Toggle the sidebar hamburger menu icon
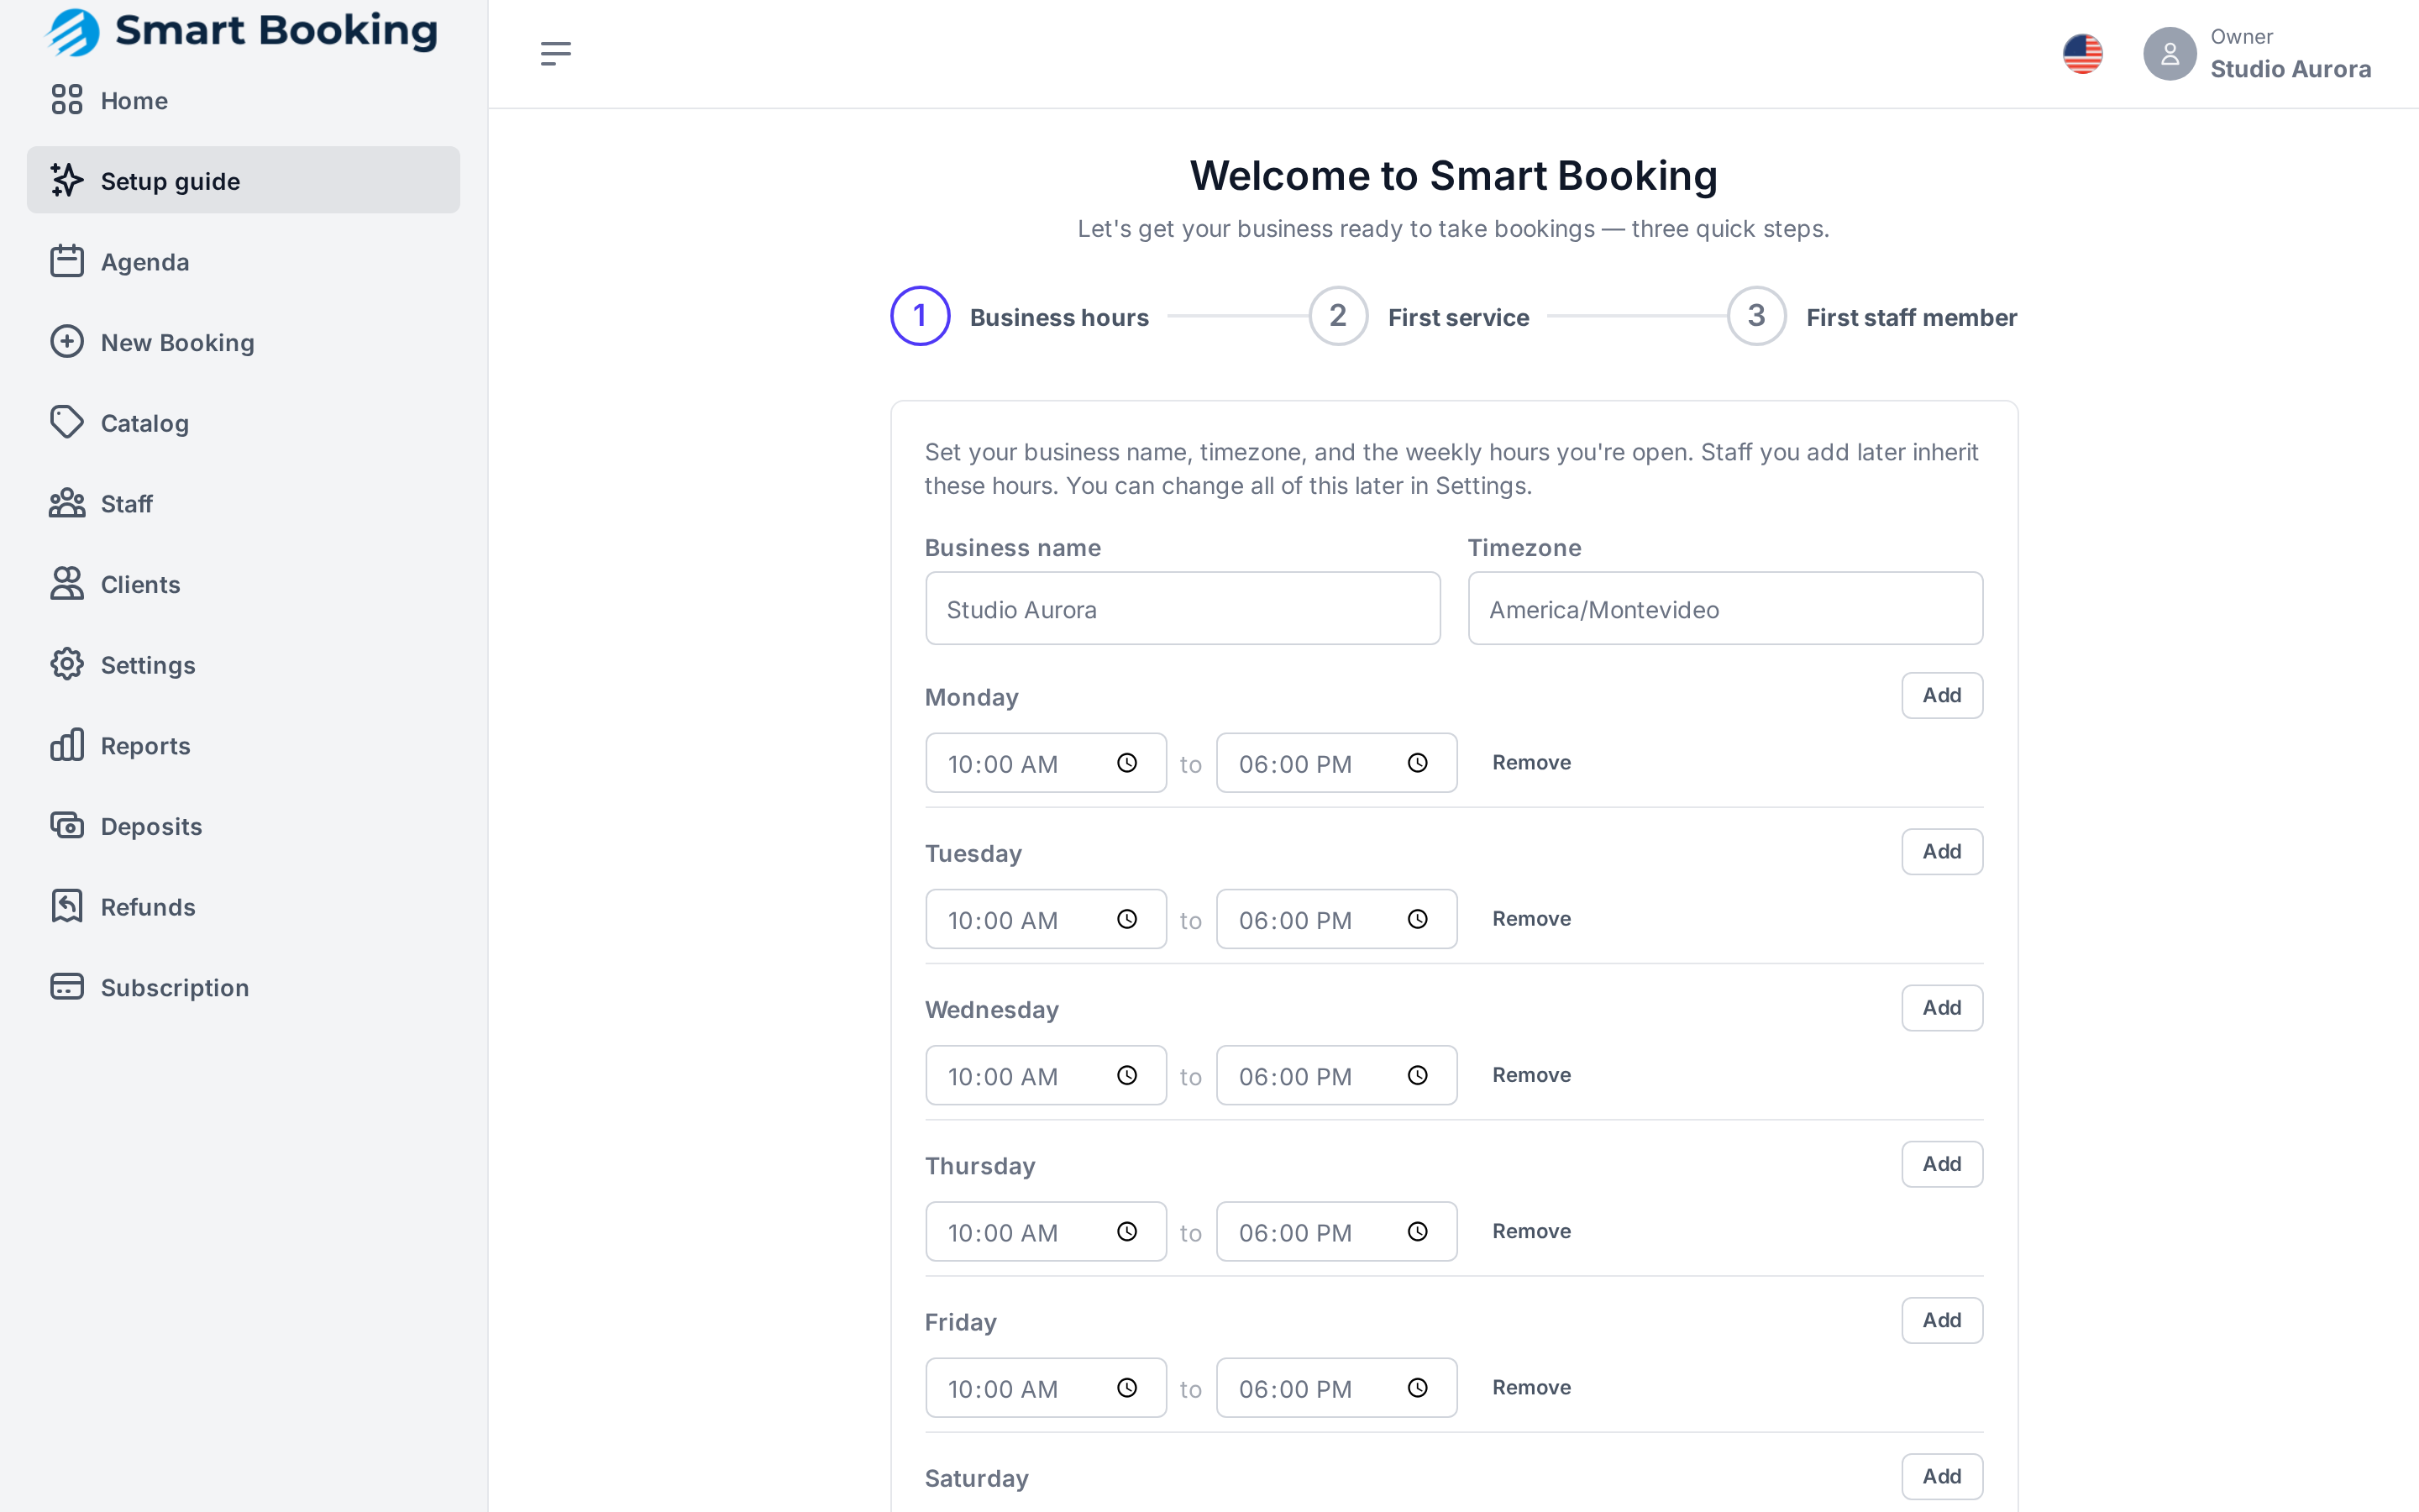 (556, 54)
